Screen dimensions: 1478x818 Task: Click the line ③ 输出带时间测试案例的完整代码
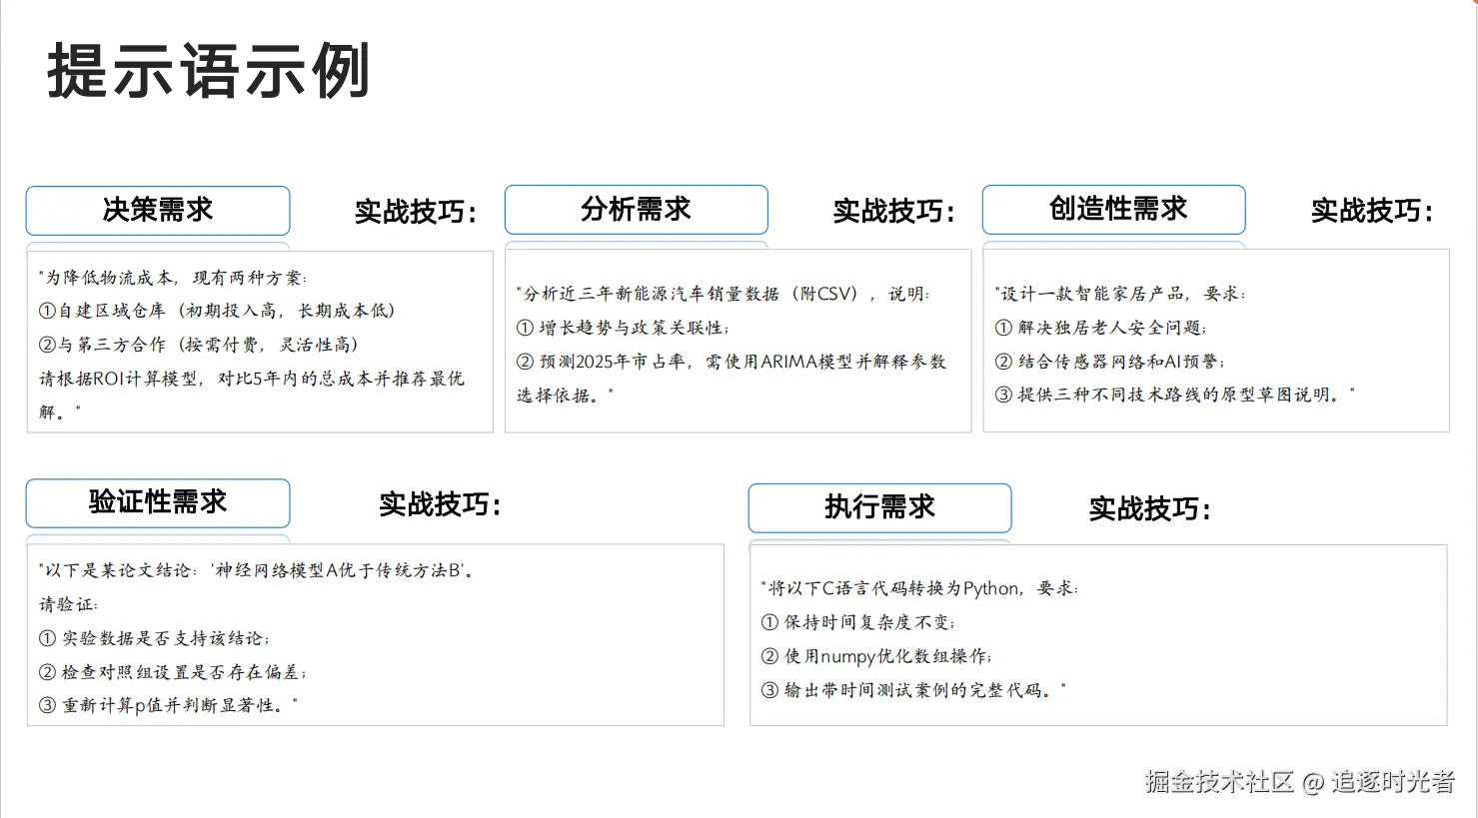[913, 690]
